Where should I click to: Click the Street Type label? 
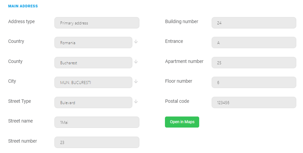pos(19,101)
